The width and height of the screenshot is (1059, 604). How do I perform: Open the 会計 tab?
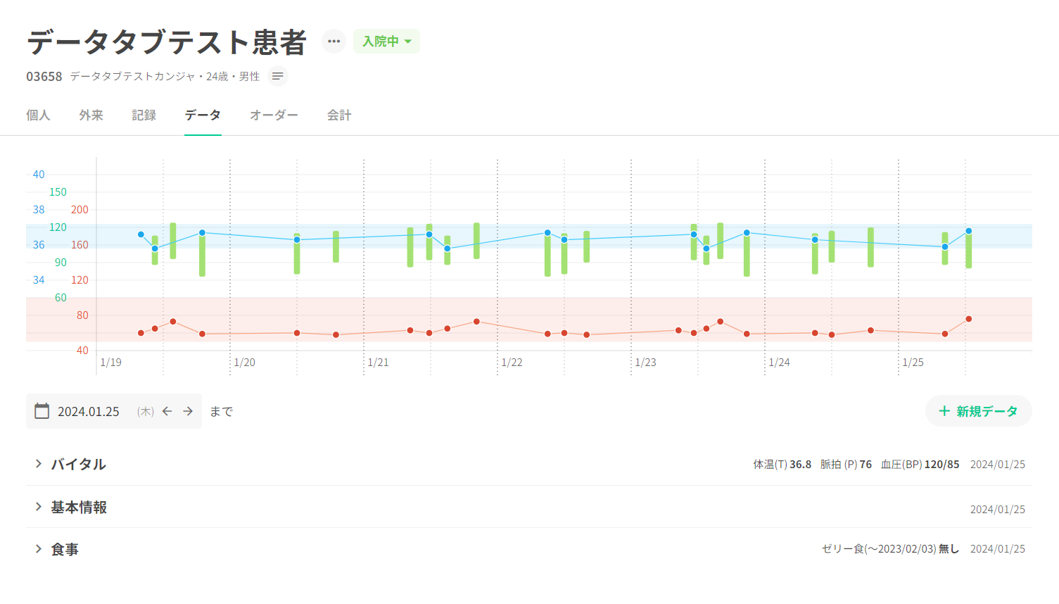pos(338,115)
